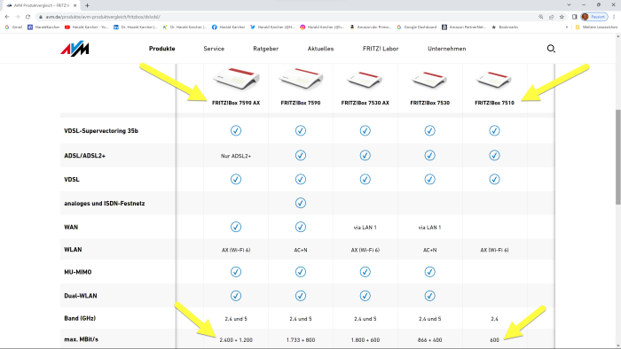
Task: Click the share page icon
Action: [551, 17]
